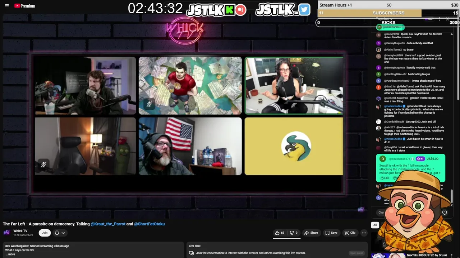Expand the notification options chevron
The width and height of the screenshot is (460, 258).
click(x=63, y=233)
